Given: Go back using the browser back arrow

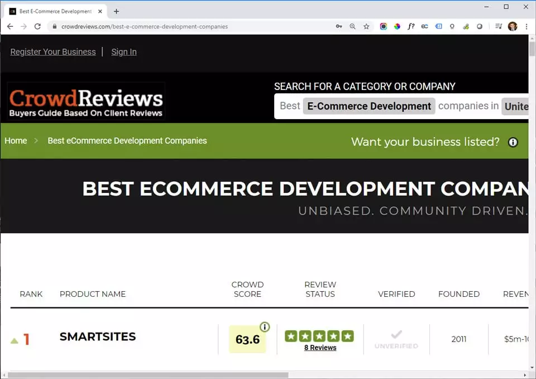Looking at the screenshot, I should pyautogui.click(x=10, y=26).
